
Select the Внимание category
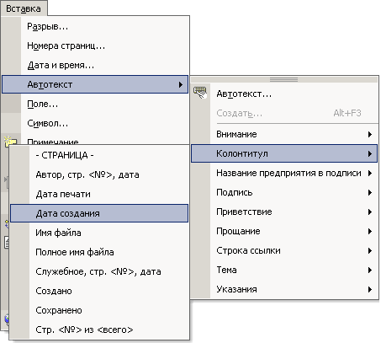point(284,134)
